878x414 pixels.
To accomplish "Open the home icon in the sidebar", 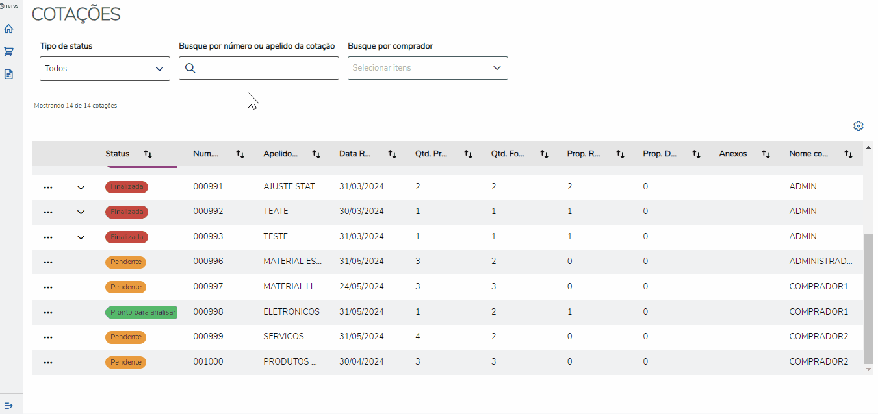I will (8, 29).
